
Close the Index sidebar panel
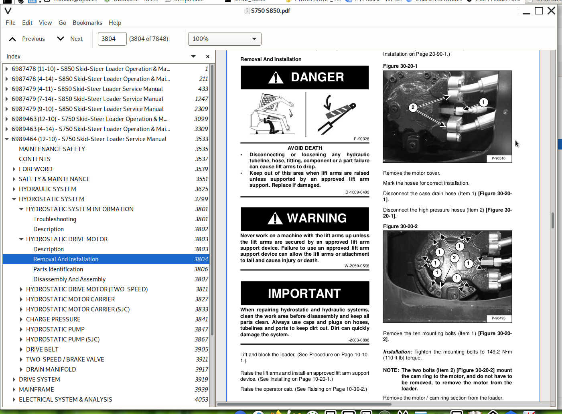coord(207,57)
